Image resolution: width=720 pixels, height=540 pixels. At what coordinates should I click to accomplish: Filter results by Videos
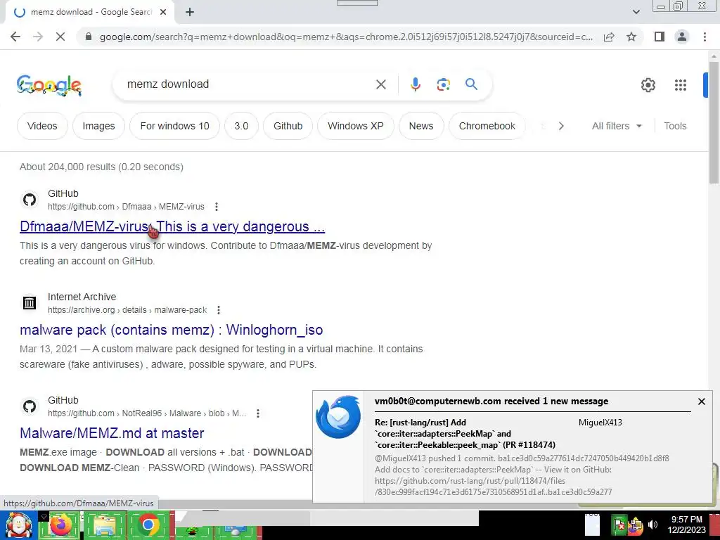(42, 126)
